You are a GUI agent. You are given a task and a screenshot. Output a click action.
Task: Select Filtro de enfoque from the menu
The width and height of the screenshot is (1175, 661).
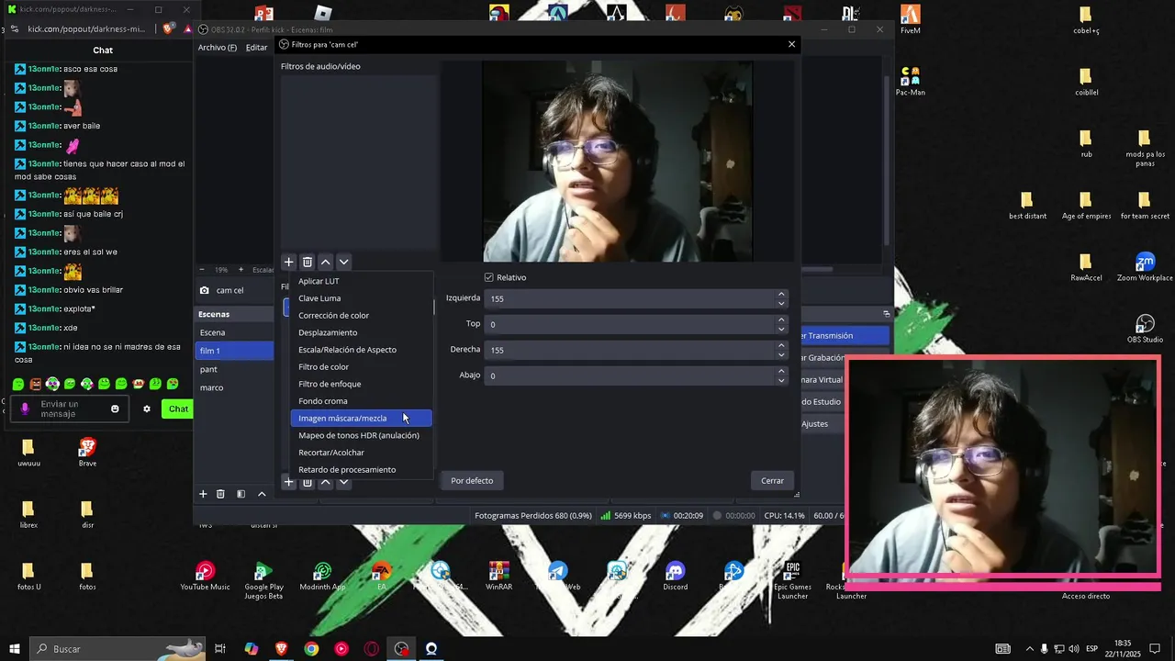point(361,384)
